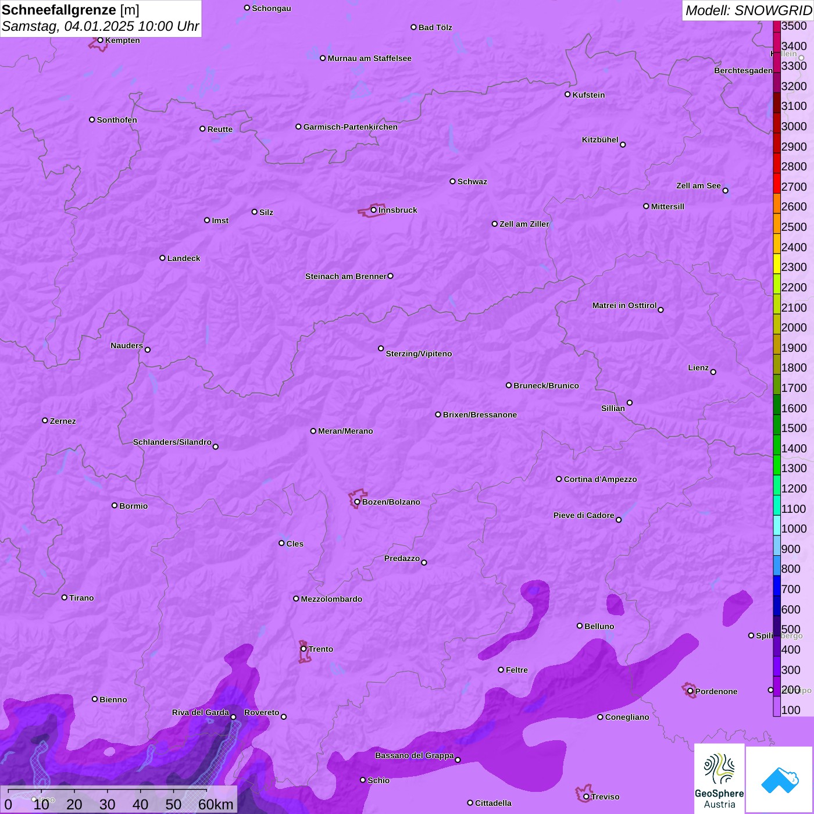Click the Belluno marker dot
Viewport: 814px width, 814px height.
coord(580,626)
